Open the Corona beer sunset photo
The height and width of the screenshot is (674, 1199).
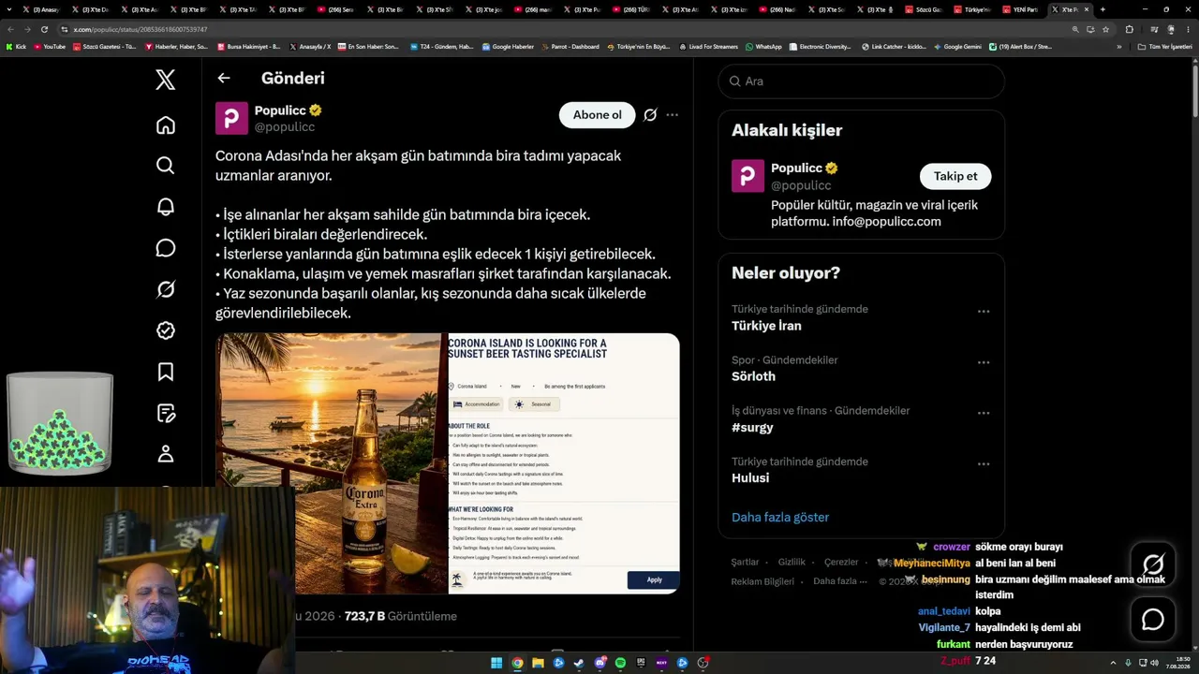(x=332, y=463)
